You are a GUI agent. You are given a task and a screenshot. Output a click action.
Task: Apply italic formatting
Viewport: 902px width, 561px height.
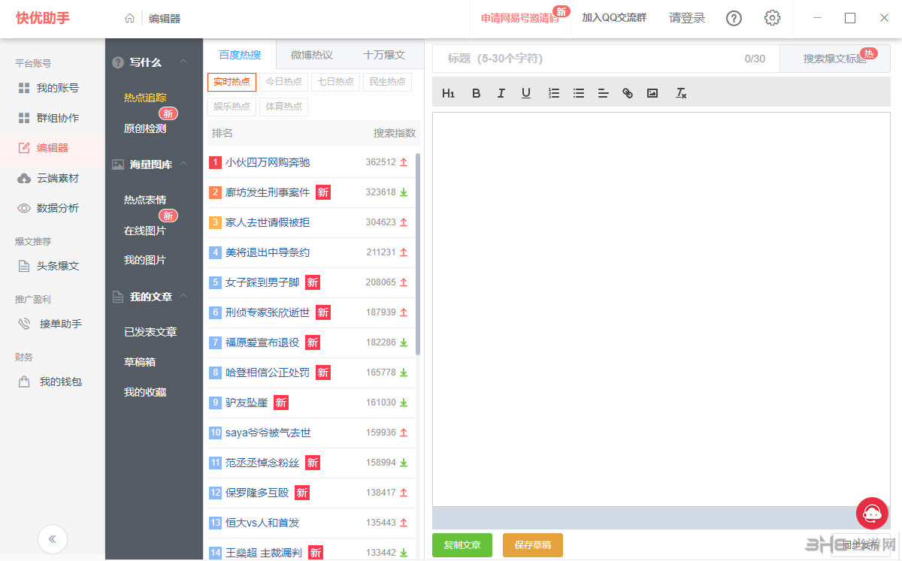pos(501,92)
